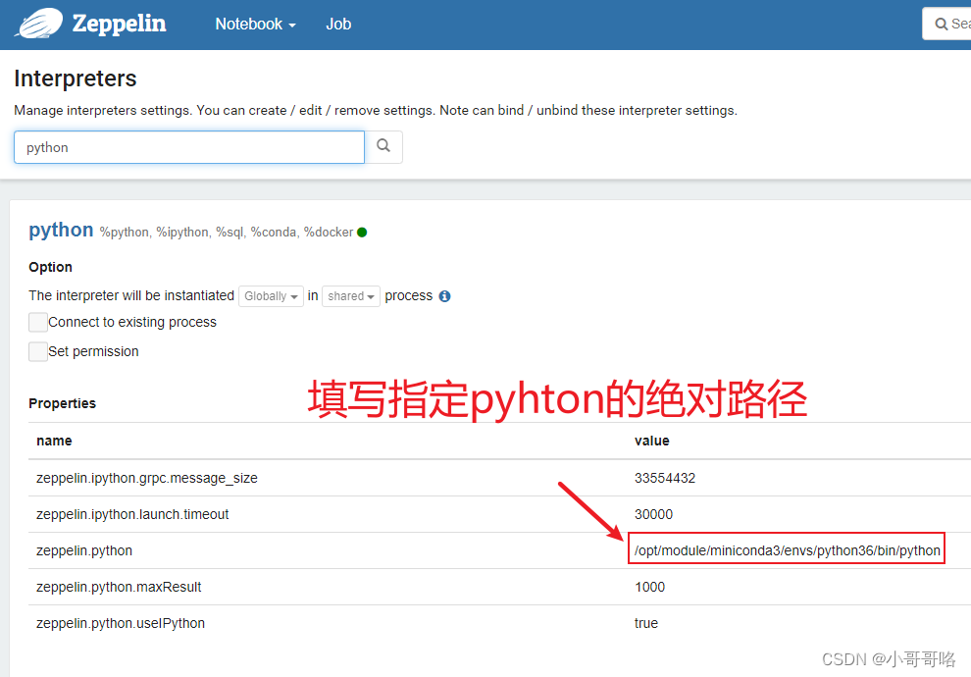This screenshot has width=971, height=677.
Task: Click the value 33554432
Action: point(664,478)
